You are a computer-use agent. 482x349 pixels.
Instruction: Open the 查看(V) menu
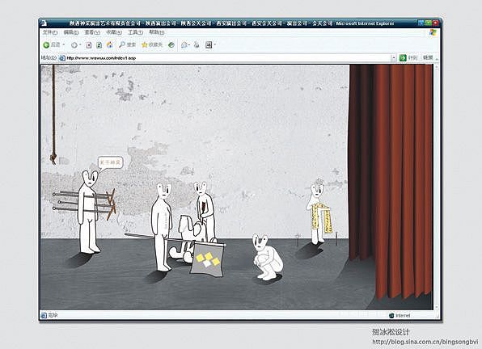pyautogui.click(x=92, y=32)
